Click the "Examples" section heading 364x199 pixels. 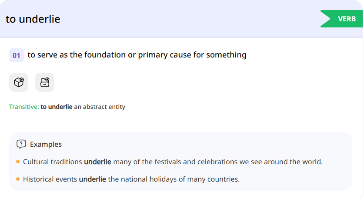pos(46,144)
